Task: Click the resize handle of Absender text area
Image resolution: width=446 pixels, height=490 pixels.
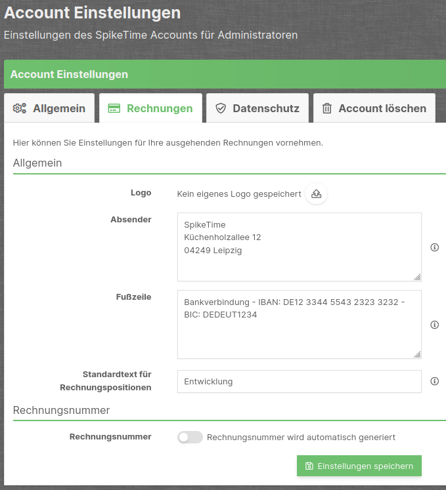Action: pyautogui.click(x=417, y=277)
